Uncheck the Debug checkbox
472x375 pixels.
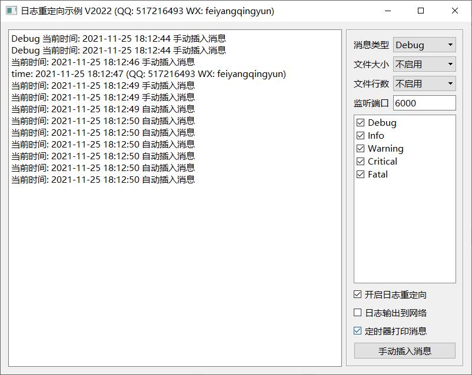(361, 123)
